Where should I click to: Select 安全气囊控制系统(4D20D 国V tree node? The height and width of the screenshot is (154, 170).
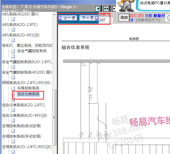(27, 72)
